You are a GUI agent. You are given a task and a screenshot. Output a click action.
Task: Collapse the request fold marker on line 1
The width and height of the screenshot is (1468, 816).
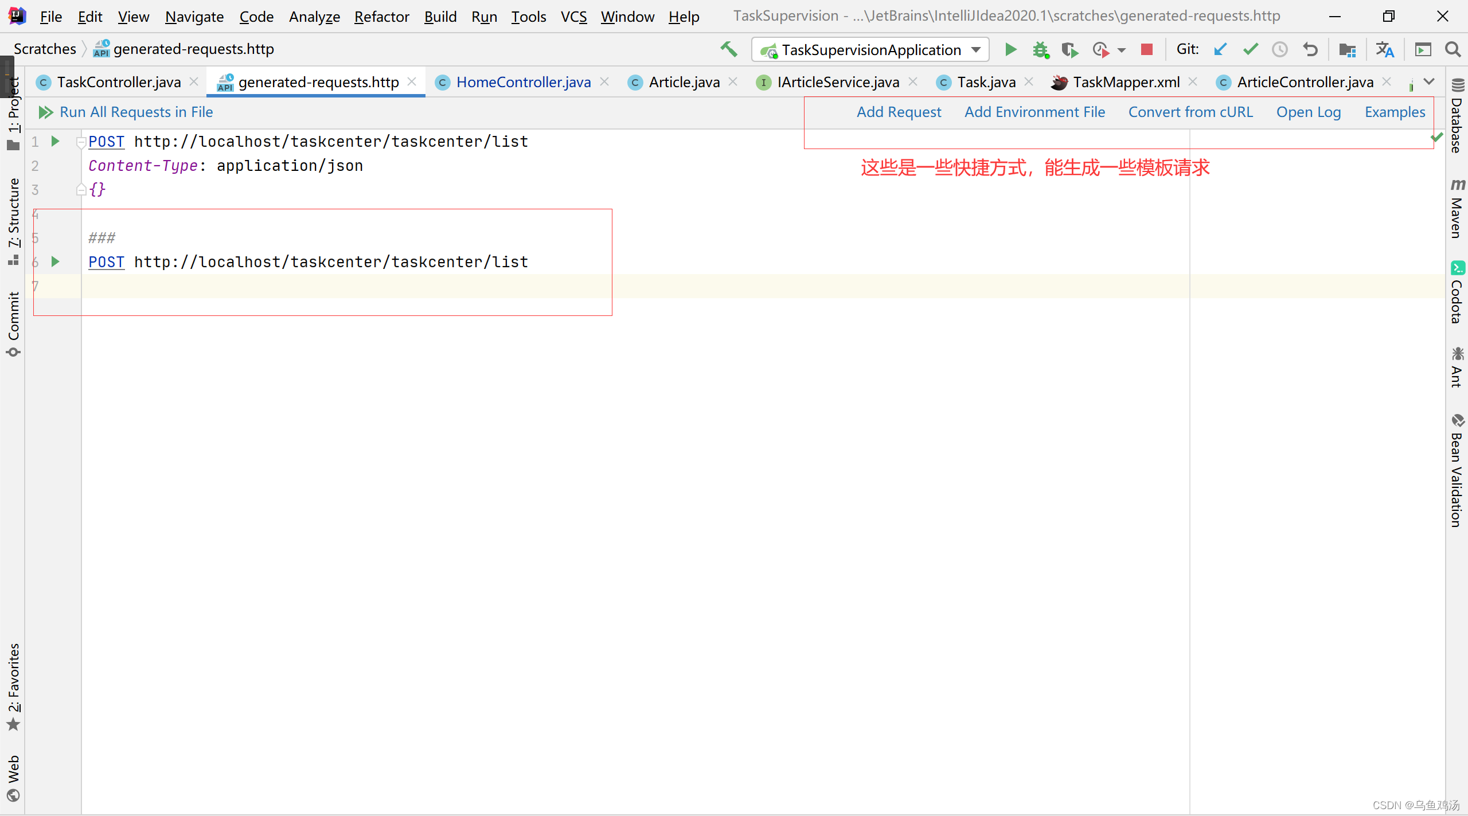click(81, 142)
